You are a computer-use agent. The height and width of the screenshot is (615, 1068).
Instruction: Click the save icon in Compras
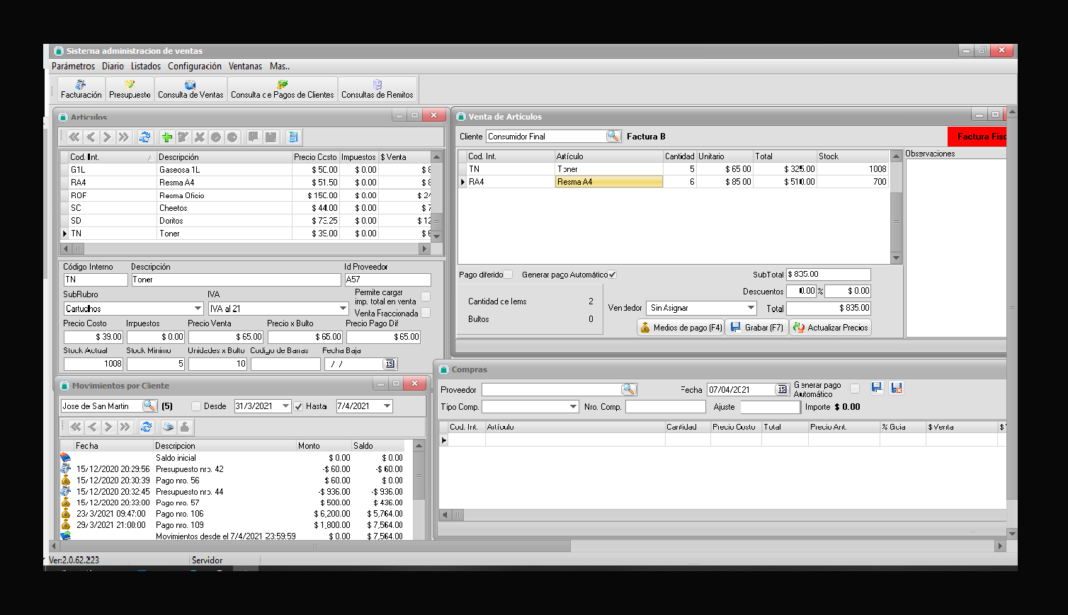coord(877,388)
